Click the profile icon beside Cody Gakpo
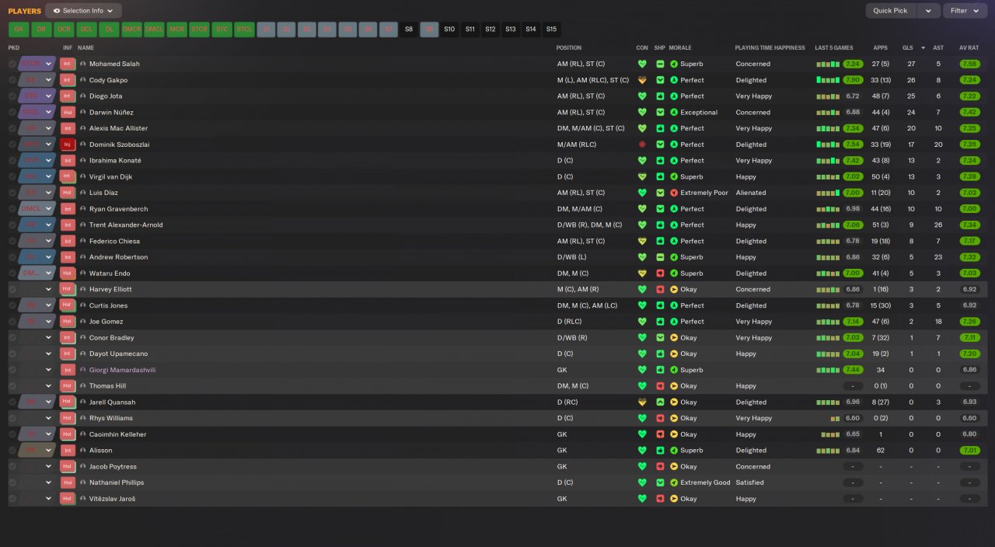 pos(83,80)
